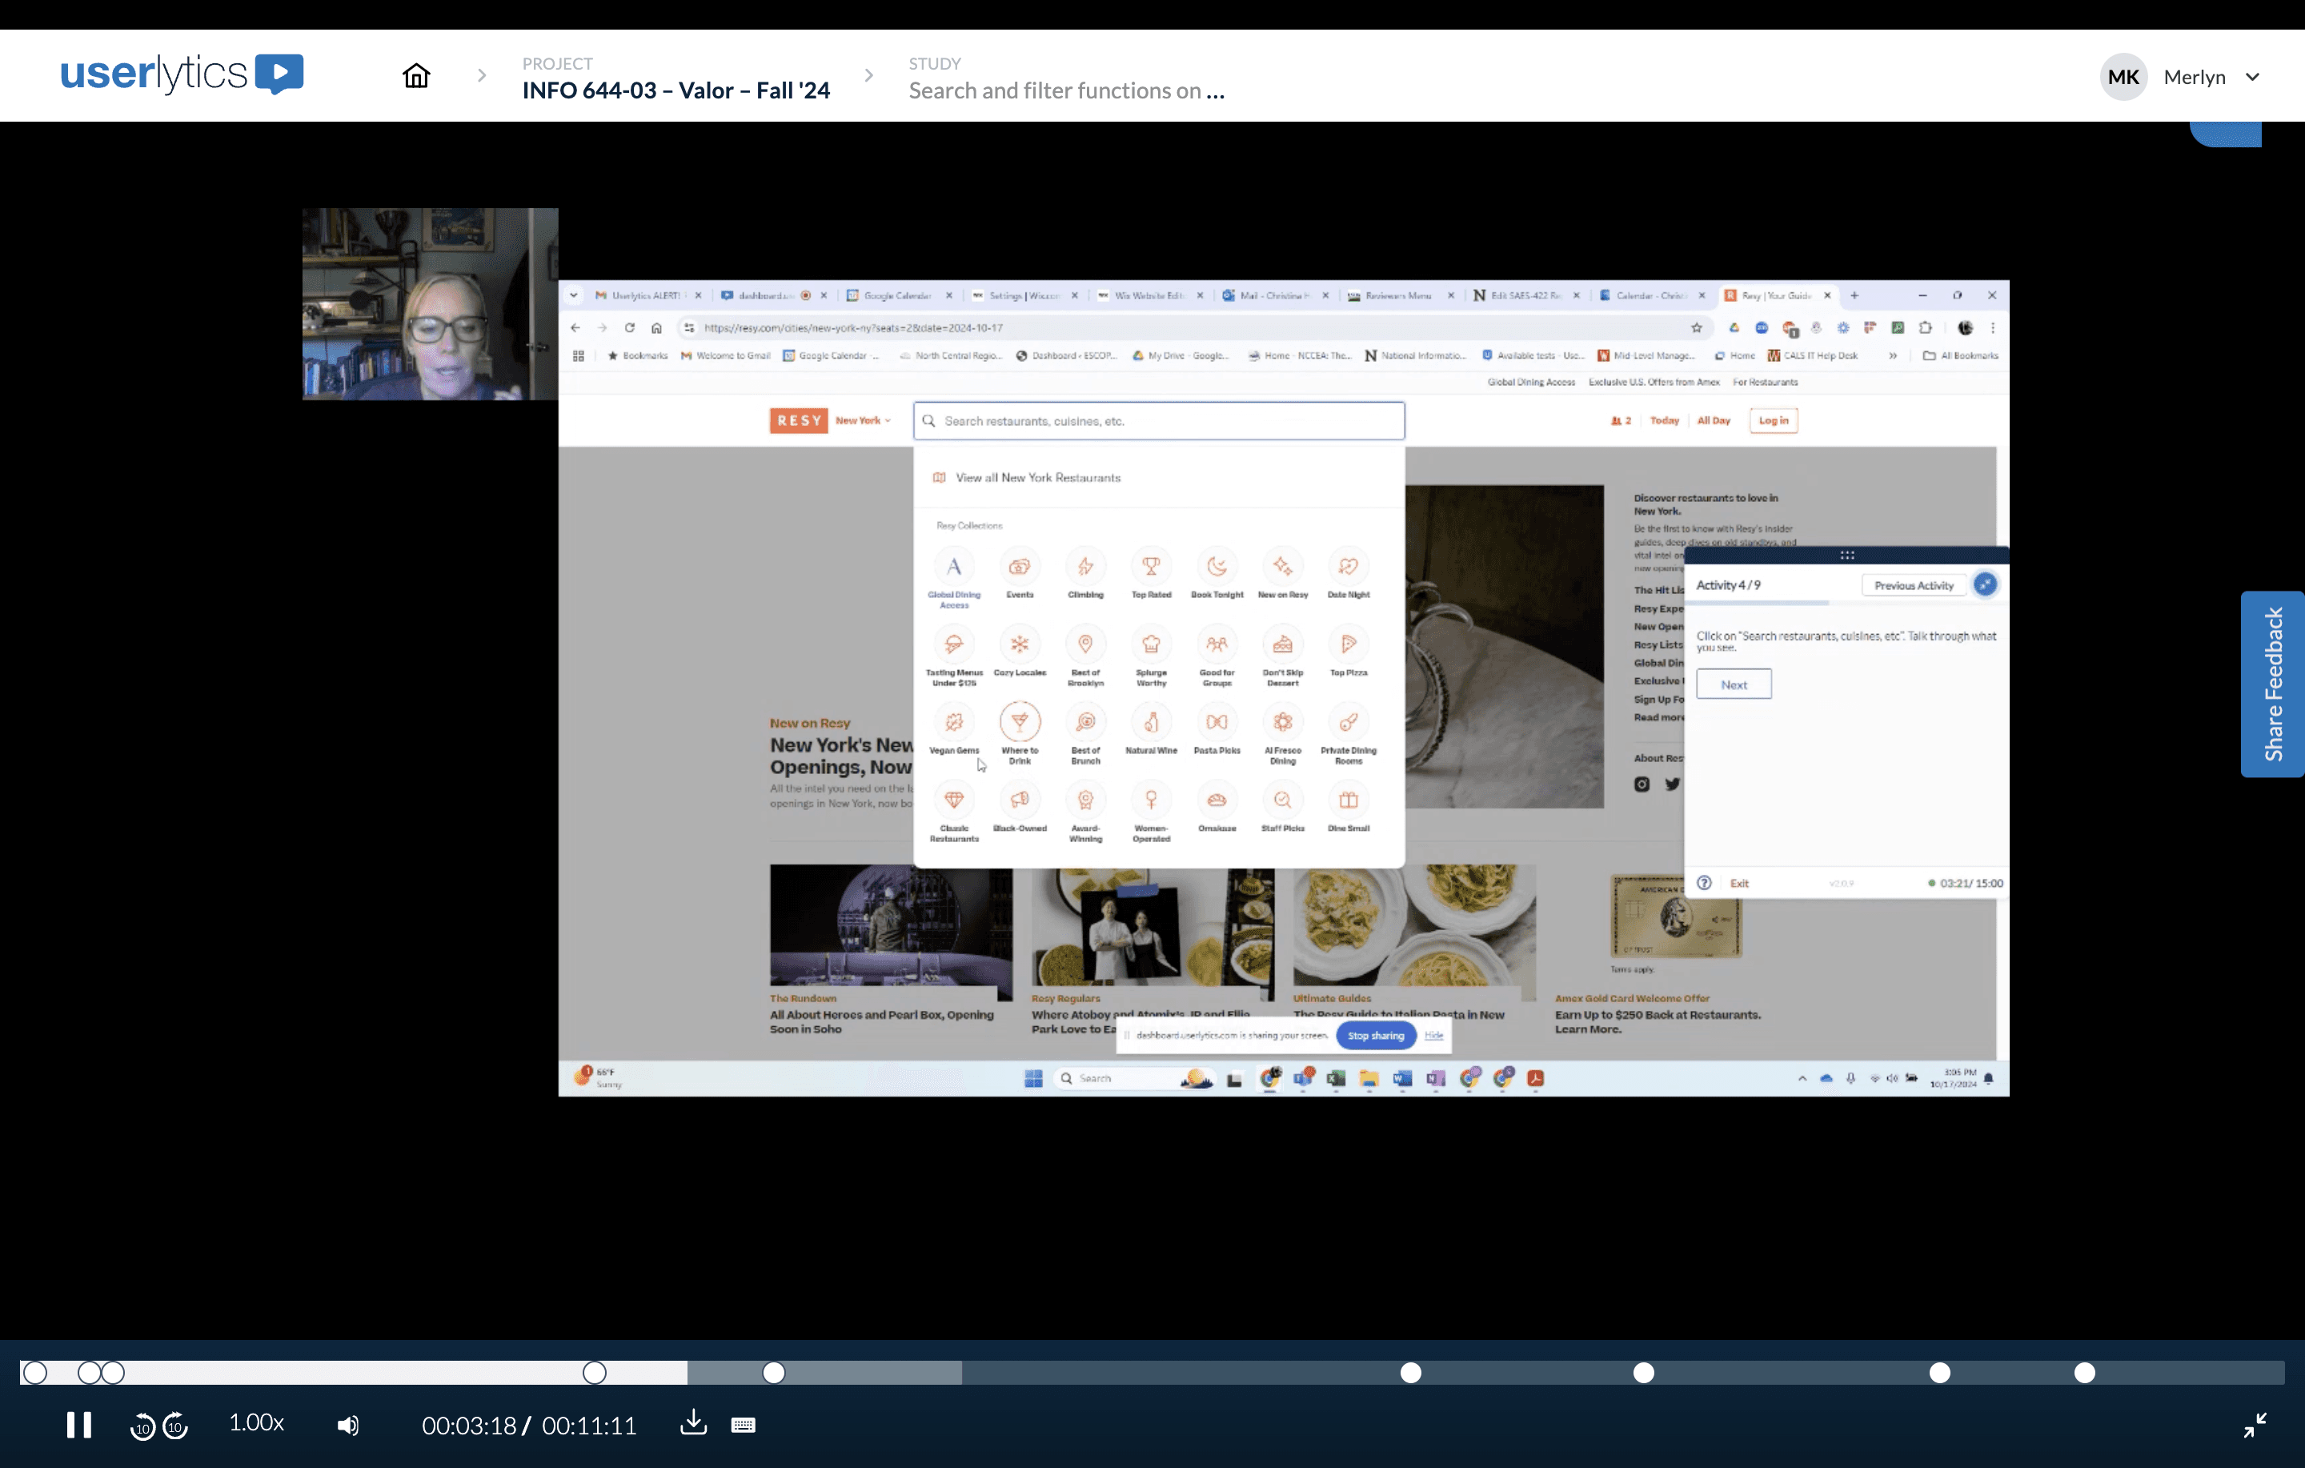The width and height of the screenshot is (2305, 1468).
Task: Open keyboard shortcuts icon
Action: coord(743,1426)
